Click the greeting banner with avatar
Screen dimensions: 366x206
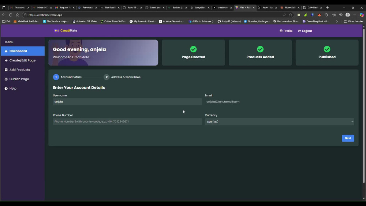103,52
